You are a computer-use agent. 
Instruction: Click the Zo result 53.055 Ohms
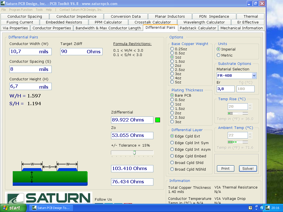[132, 135]
